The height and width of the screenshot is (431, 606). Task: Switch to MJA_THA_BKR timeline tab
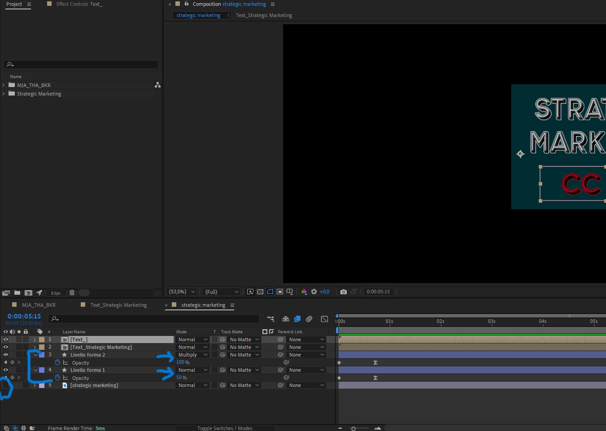click(x=39, y=305)
